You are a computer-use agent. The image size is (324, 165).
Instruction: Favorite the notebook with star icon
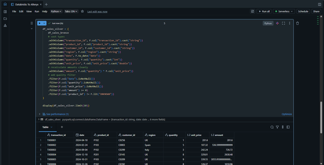(82, 11)
